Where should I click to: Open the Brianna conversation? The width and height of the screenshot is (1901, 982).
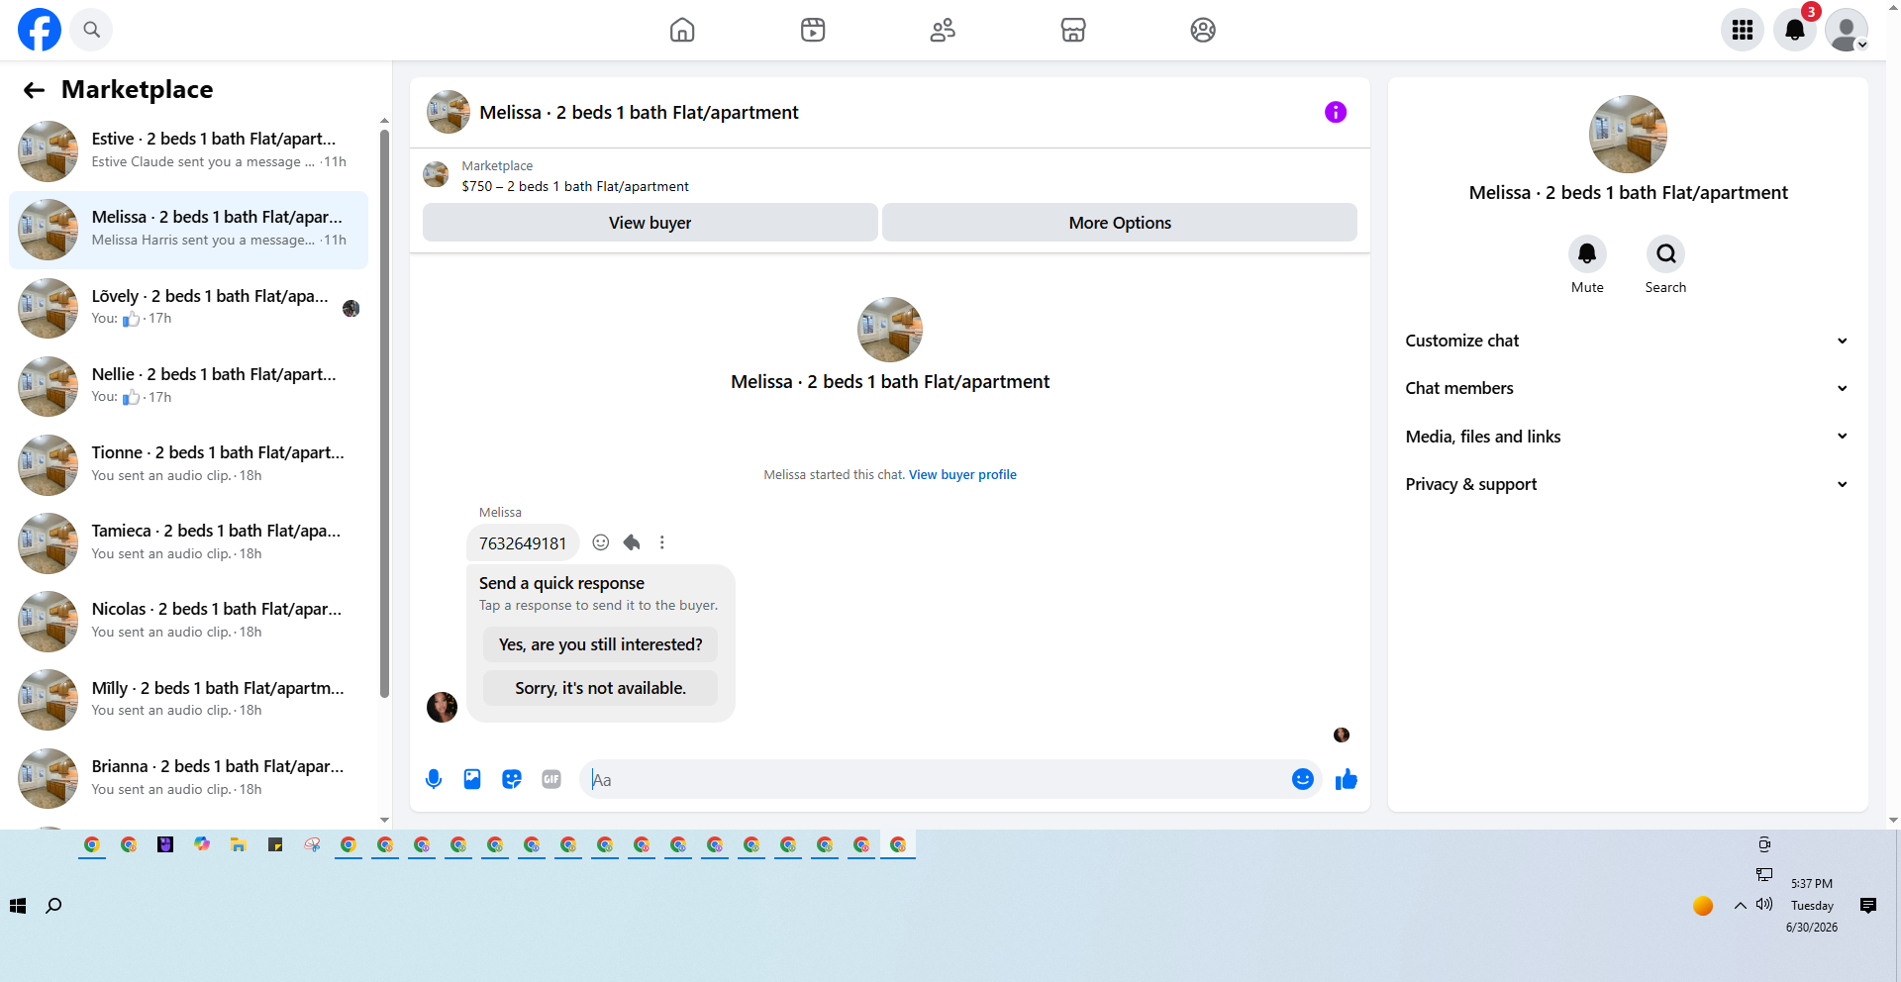pyautogui.click(x=188, y=778)
